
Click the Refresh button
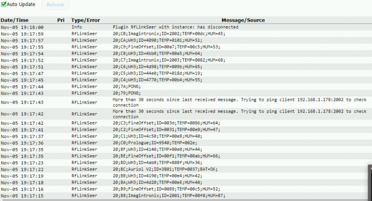tap(55, 5)
